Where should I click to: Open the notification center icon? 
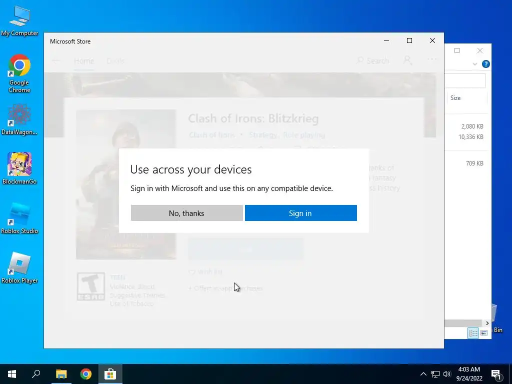pyautogui.click(x=496, y=374)
